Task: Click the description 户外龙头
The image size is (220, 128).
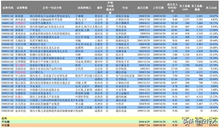Action: click(x=35, y=30)
